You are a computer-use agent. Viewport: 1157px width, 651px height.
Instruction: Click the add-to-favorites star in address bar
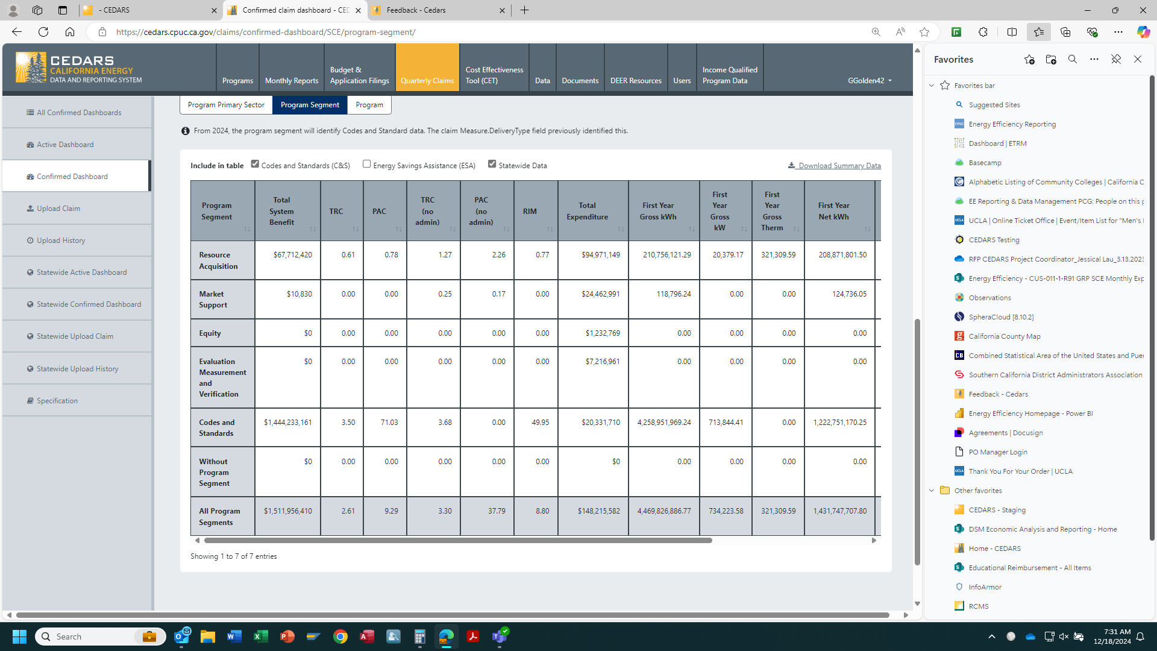point(924,32)
